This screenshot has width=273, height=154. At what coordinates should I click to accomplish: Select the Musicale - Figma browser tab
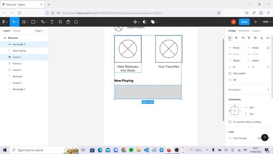23,5
